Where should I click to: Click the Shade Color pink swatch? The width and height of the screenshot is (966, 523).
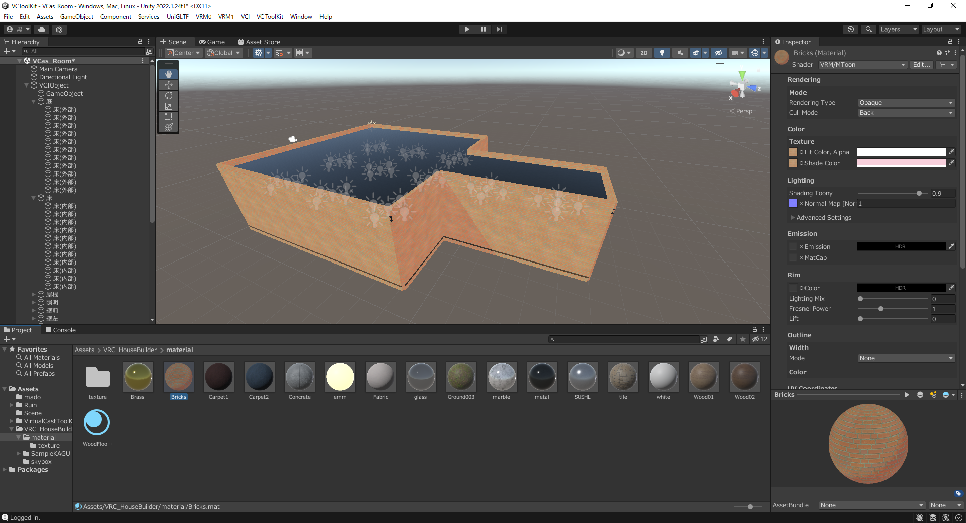pos(902,163)
